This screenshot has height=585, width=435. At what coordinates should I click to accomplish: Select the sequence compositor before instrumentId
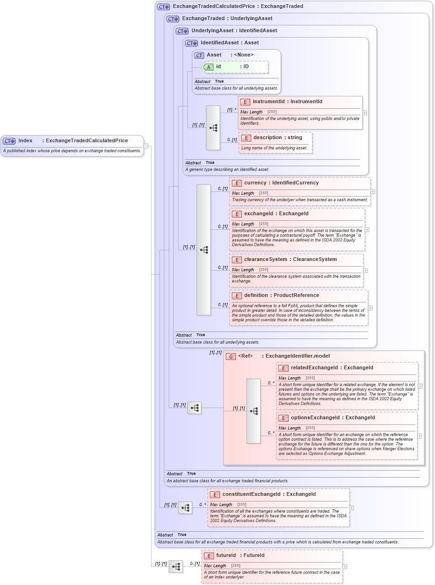pos(213,127)
